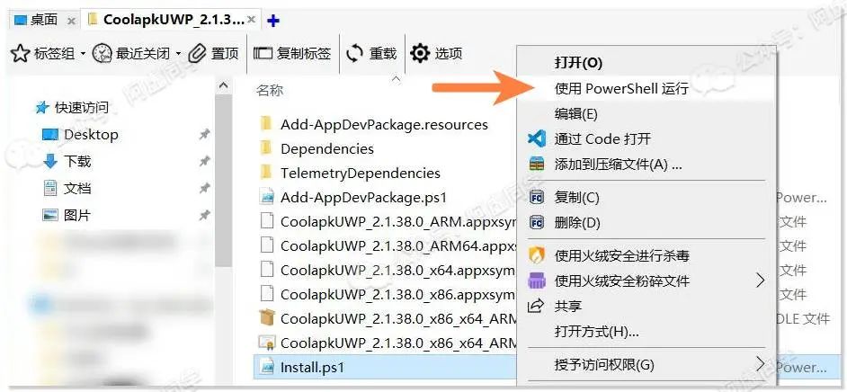Choose 复制(C) in the context menu
Screen dimensions: 847x392
coord(577,198)
